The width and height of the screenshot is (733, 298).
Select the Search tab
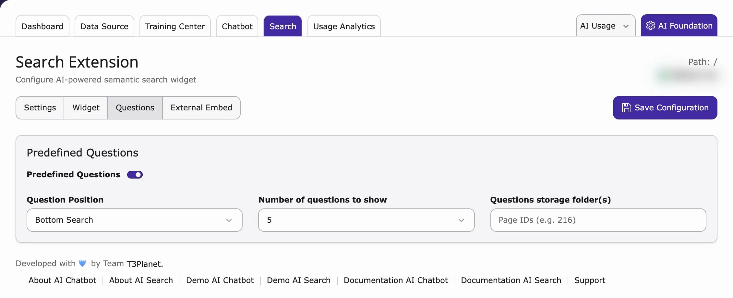[x=283, y=26]
